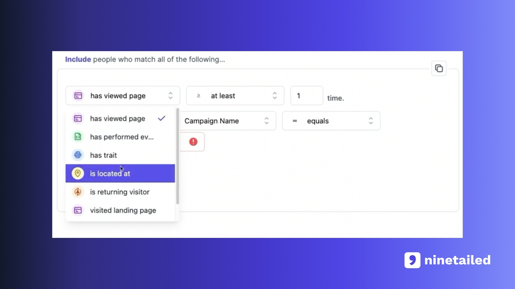Select the 'is located at' pin icon
The width and height of the screenshot is (515, 289).
(78, 173)
